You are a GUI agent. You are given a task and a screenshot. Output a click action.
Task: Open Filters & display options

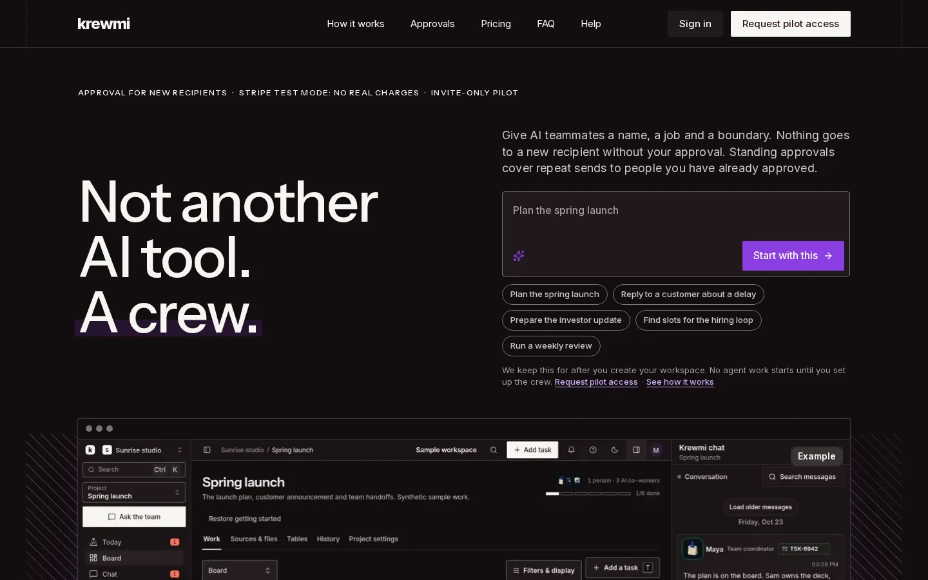click(544, 570)
